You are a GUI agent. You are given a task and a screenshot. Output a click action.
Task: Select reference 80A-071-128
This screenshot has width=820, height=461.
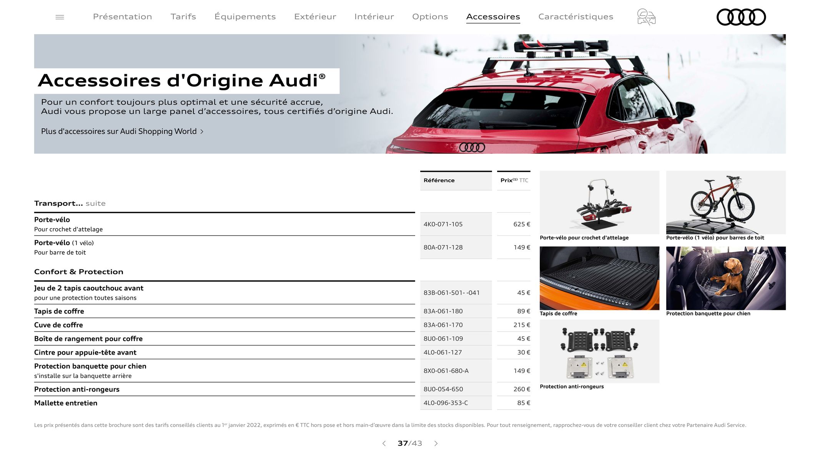coord(443,247)
